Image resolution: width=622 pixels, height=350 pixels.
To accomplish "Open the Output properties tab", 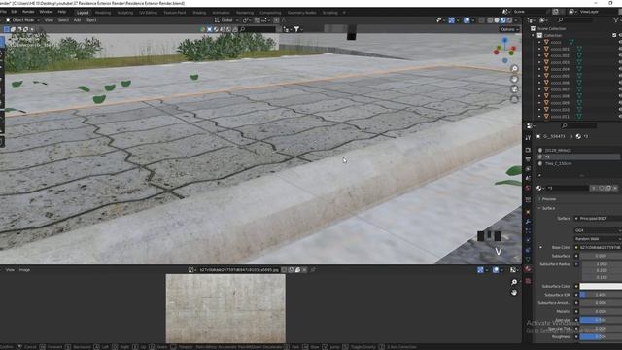I will pos(528,159).
